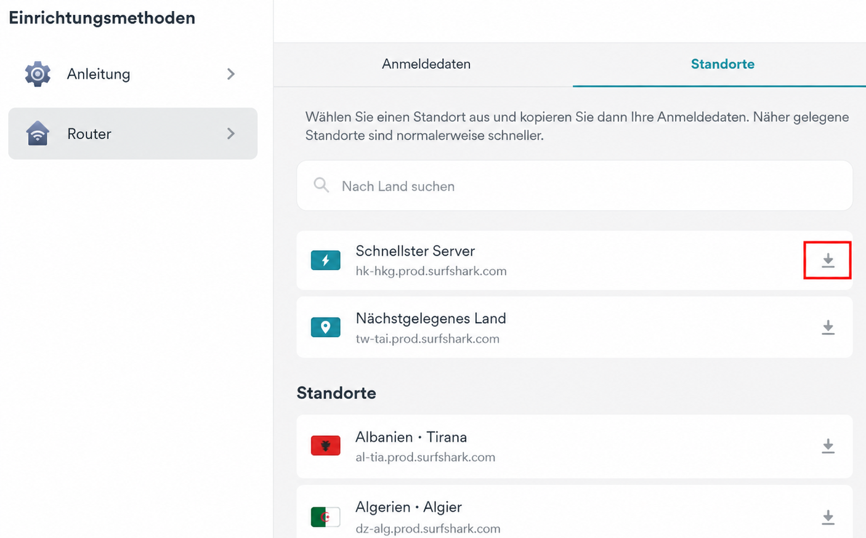Switch to the Anmeldedaten tab
This screenshot has width=866, height=538.
[x=426, y=64]
